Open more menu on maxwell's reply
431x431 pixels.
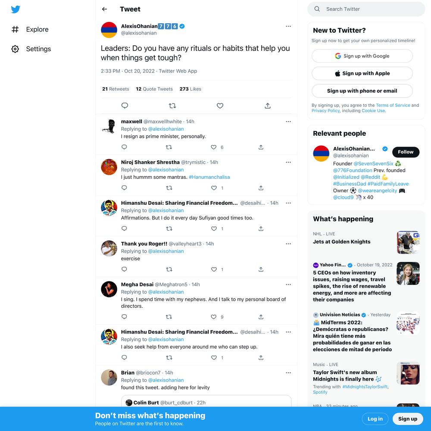pyautogui.click(x=288, y=122)
